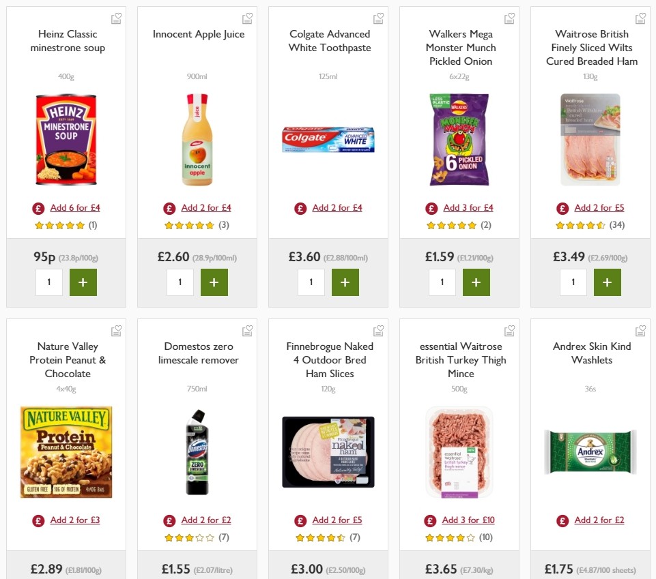This screenshot has height=579, width=656.
Task: Click the pound icon beside the turkey mince offer
Action: (x=431, y=520)
